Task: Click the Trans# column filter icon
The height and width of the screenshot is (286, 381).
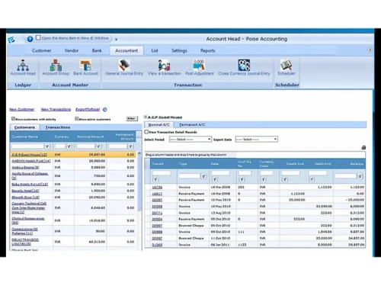Action: pos(155,179)
